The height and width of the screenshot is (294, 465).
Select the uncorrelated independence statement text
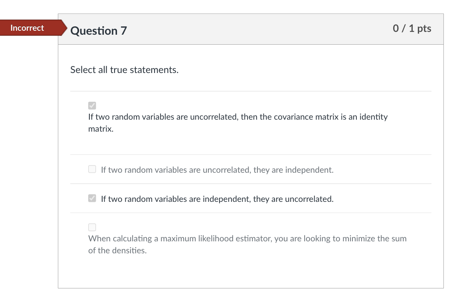(x=217, y=170)
